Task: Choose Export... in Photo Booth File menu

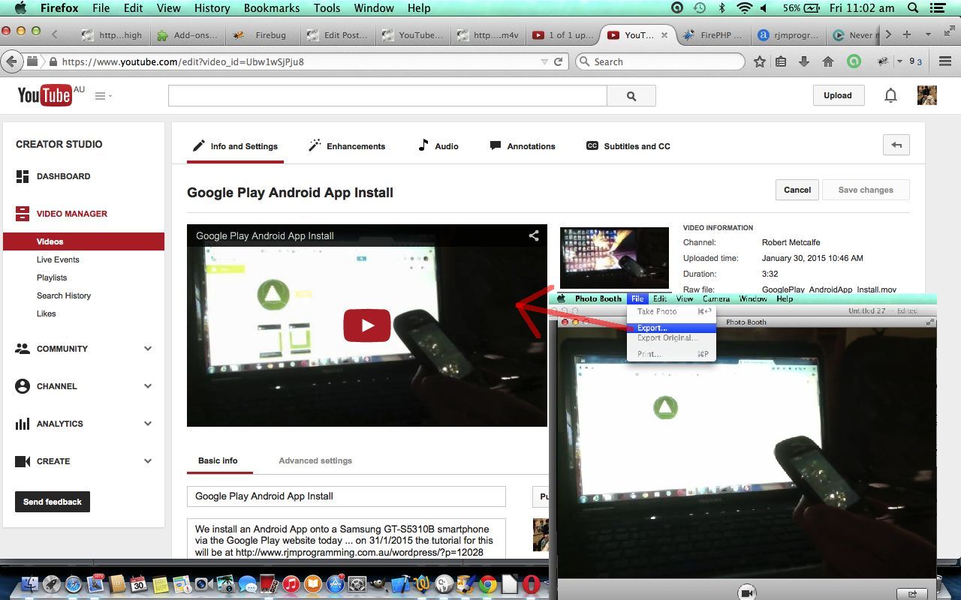Action: (x=672, y=328)
